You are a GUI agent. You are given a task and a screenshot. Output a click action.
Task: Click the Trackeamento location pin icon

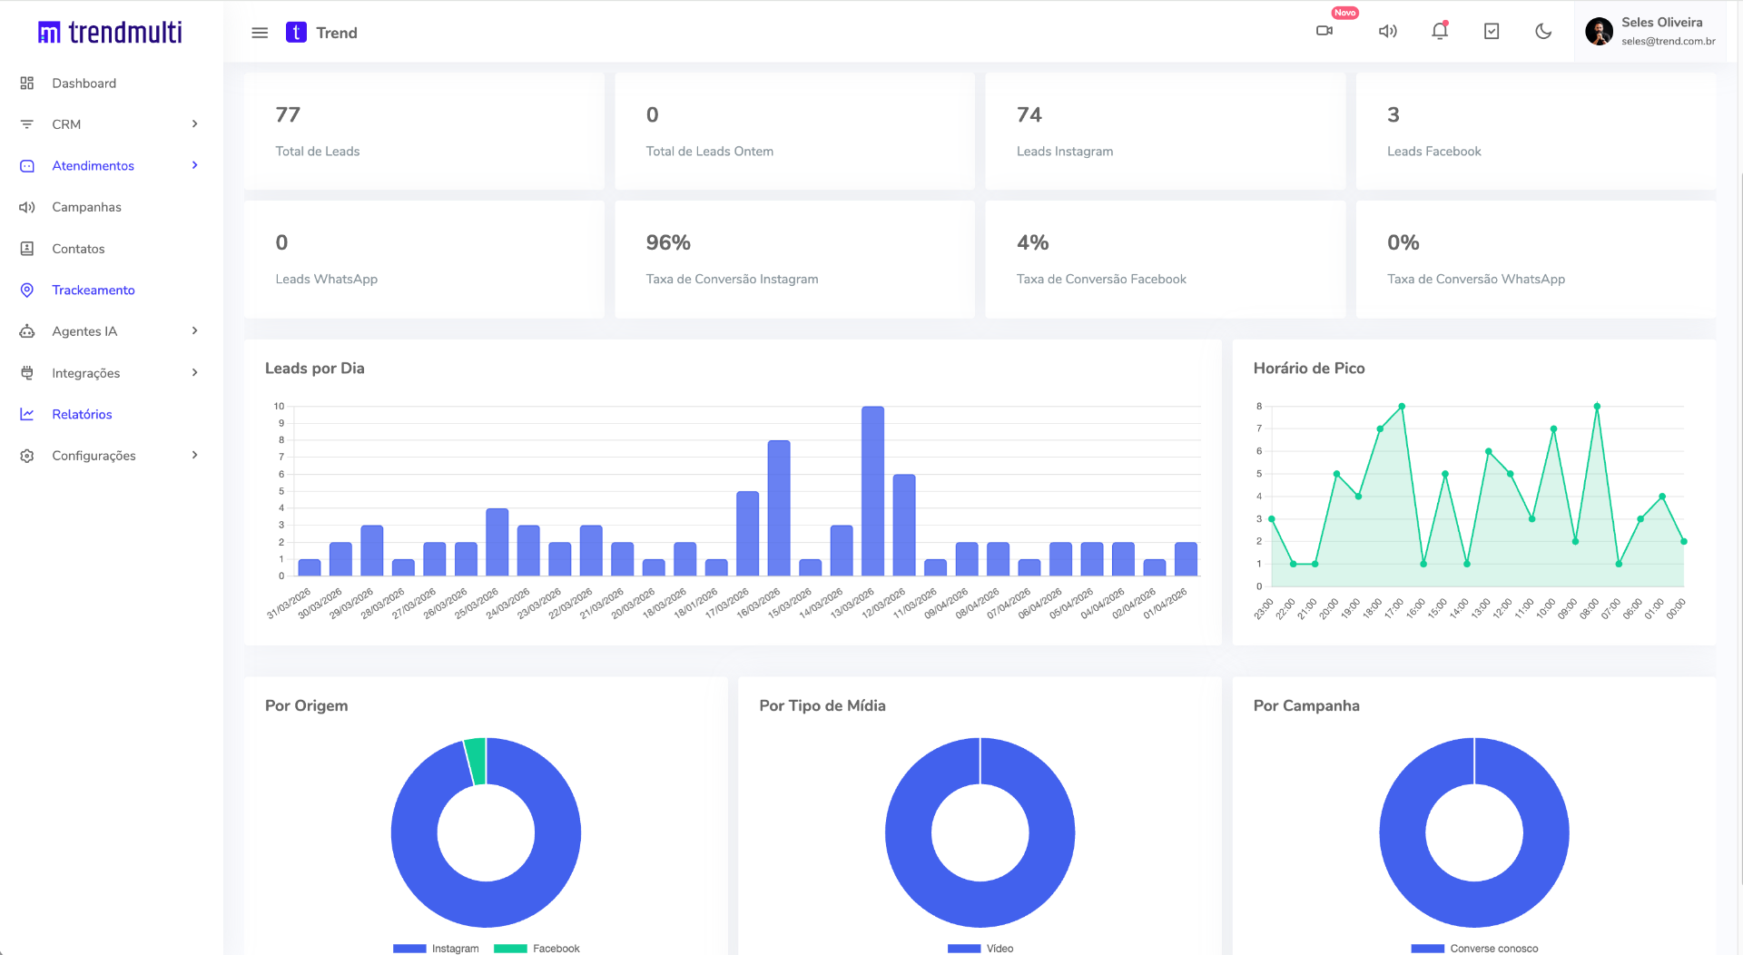click(27, 290)
